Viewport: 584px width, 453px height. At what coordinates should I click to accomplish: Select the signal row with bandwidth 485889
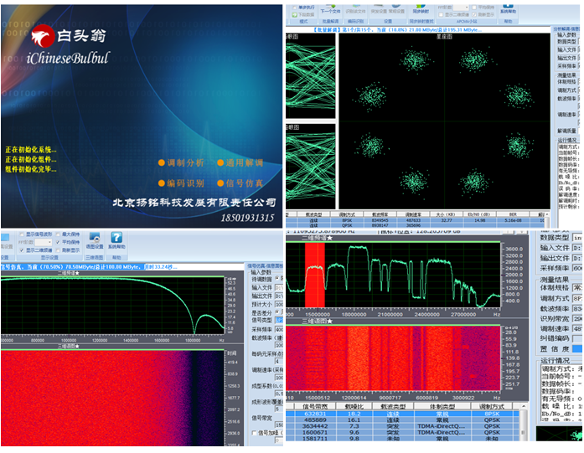[x=402, y=420]
